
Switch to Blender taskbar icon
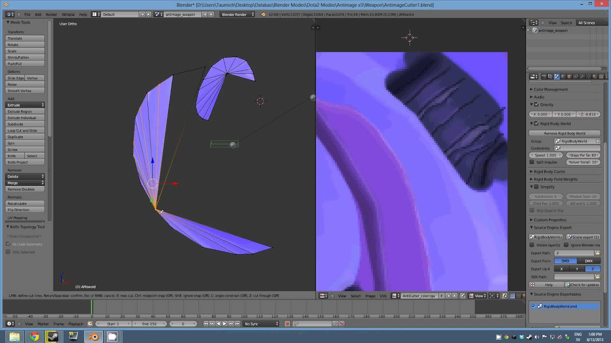click(x=94, y=337)
